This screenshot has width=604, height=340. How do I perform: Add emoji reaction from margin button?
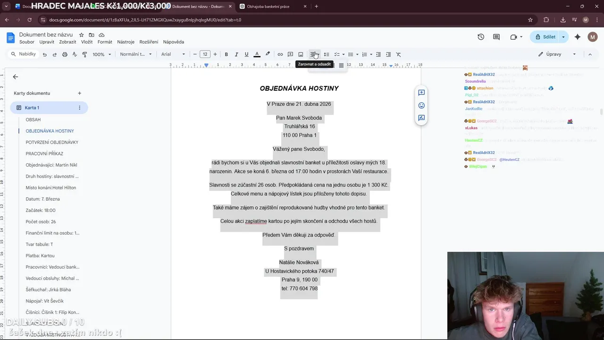tap(421, 105)
